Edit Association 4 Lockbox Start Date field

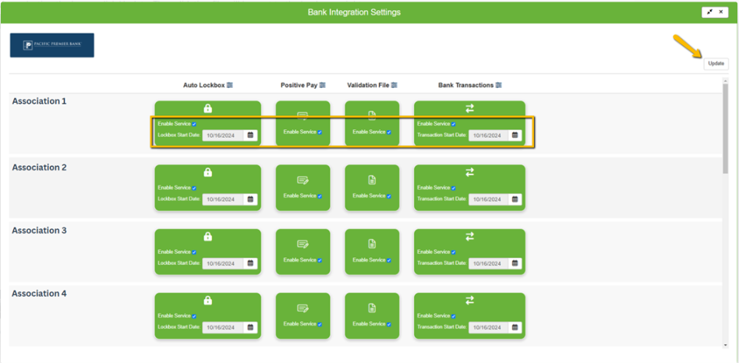(223, 327)
